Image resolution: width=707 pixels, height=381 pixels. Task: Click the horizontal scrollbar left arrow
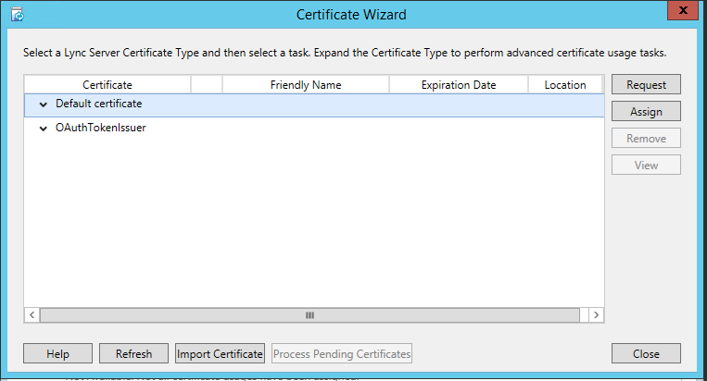32,314
